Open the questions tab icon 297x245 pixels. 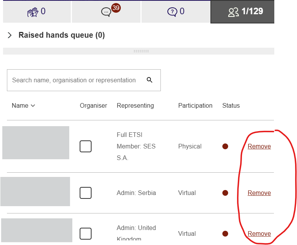[x=172, y=12]
